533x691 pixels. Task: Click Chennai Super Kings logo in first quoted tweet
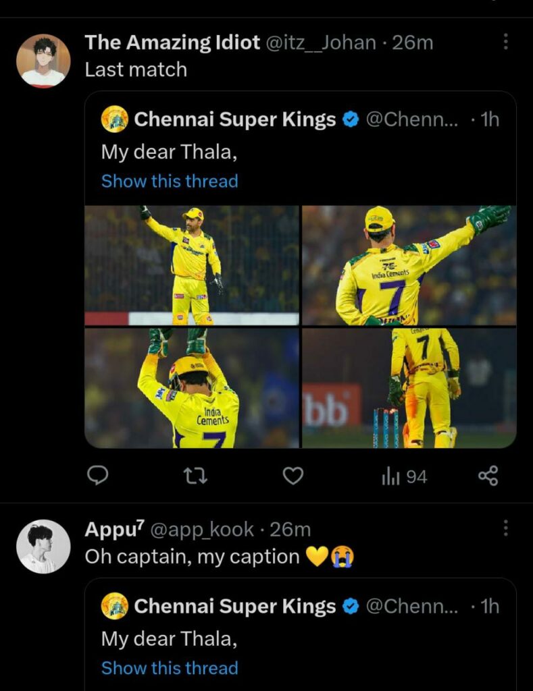115,119
